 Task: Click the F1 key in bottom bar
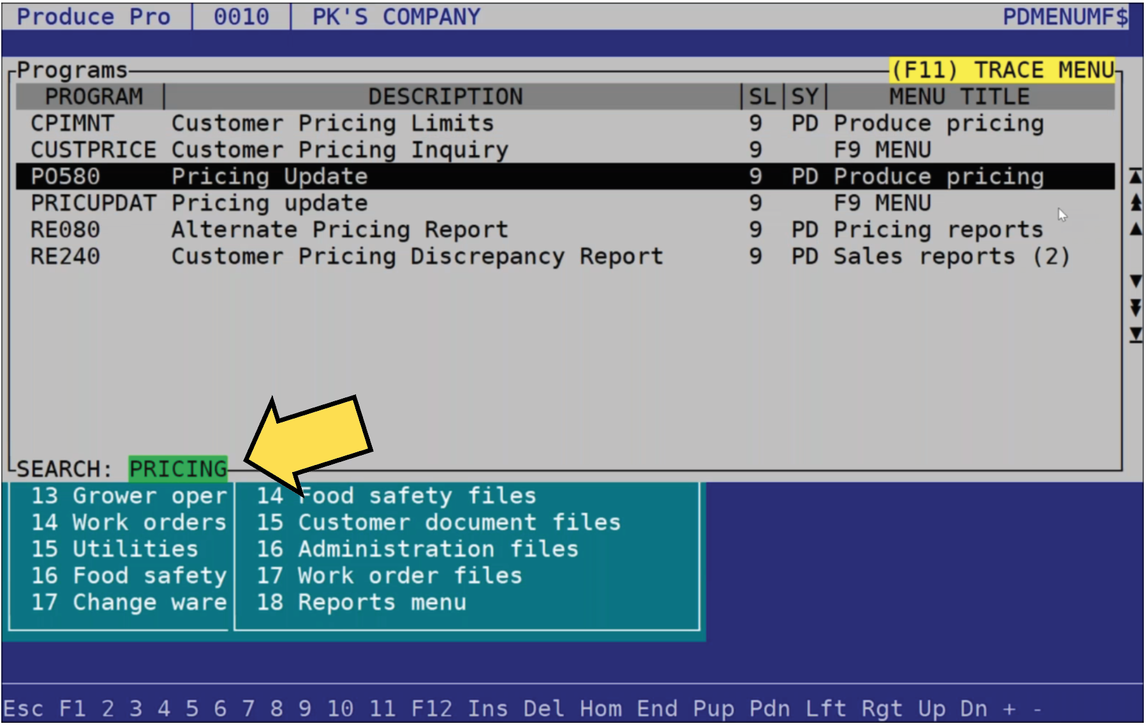tap(72, 709)
